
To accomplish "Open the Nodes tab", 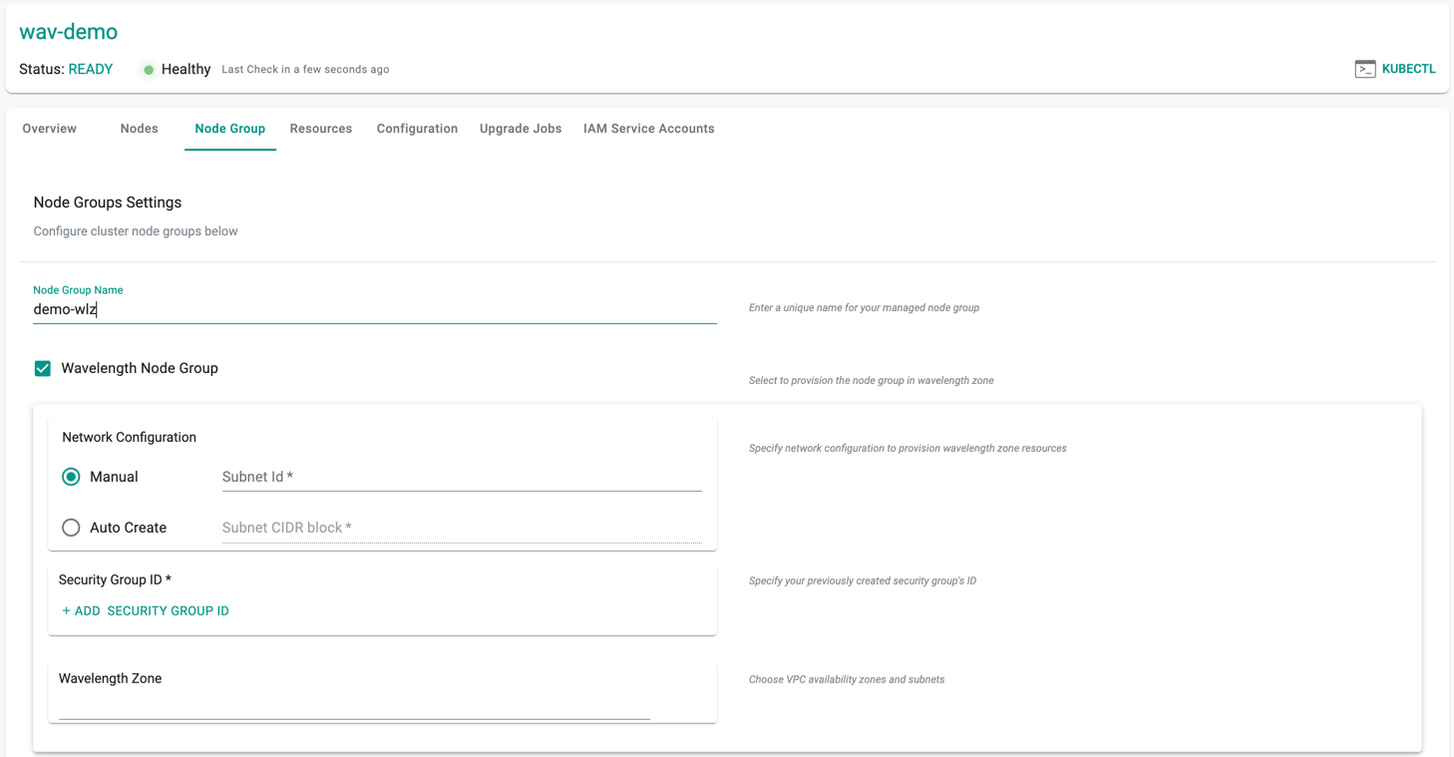I will pos(139,129).
